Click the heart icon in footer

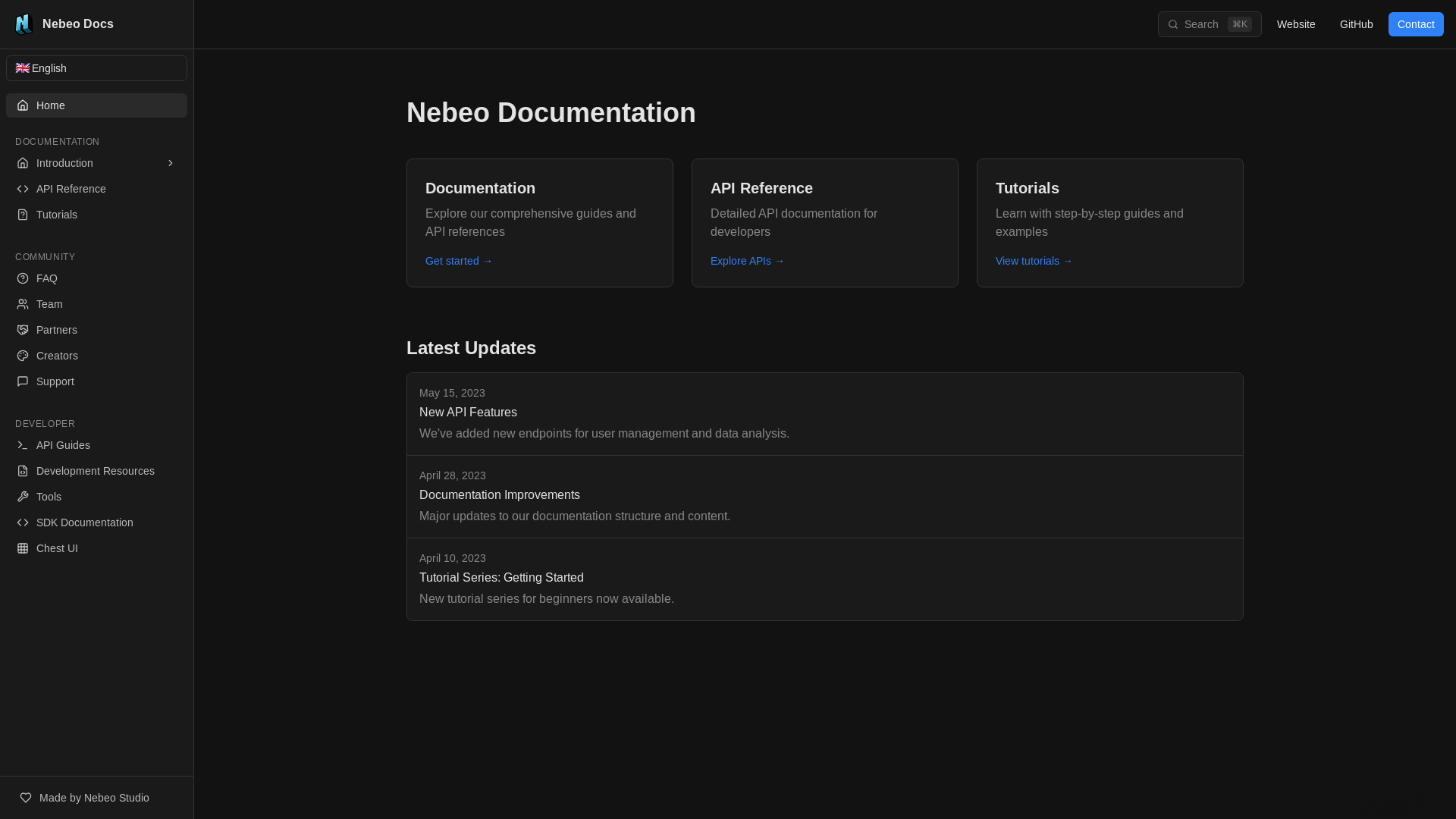coord(26,798)
